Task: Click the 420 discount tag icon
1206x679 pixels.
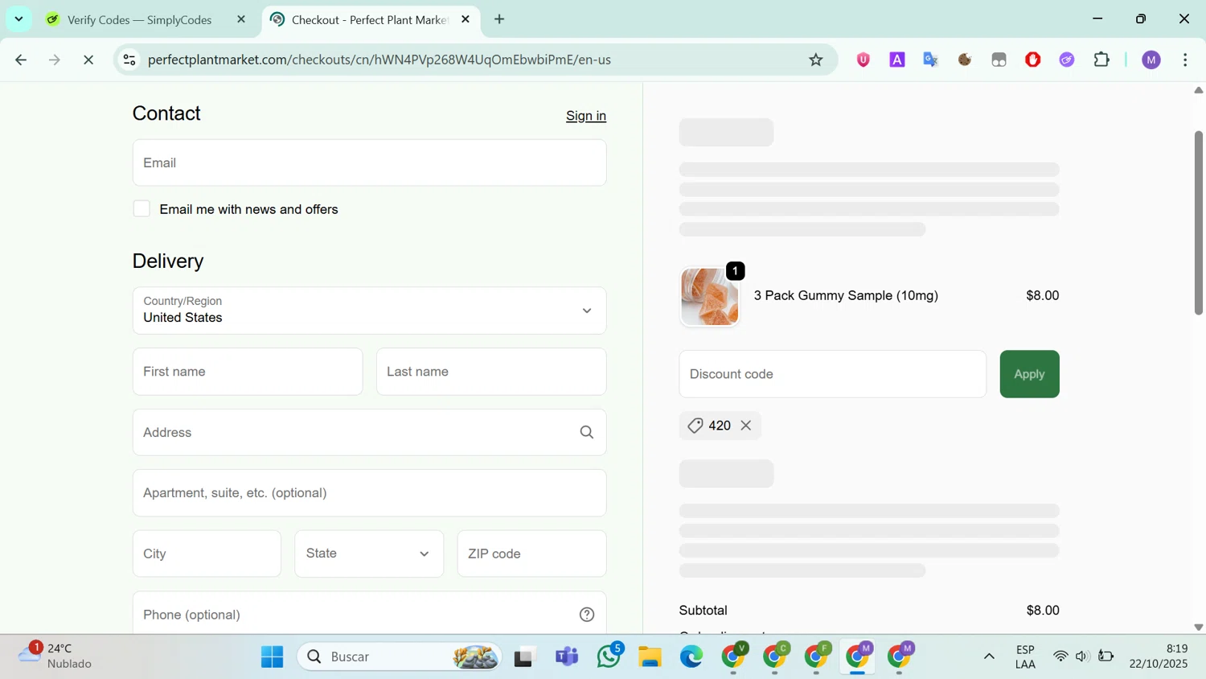Action: click(x=695, y=426)
